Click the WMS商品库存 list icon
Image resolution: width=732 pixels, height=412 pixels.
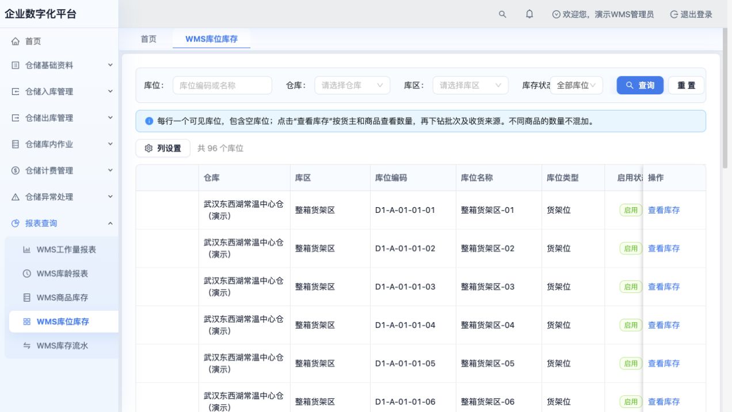pyautogui.click(x=26, y=297)
